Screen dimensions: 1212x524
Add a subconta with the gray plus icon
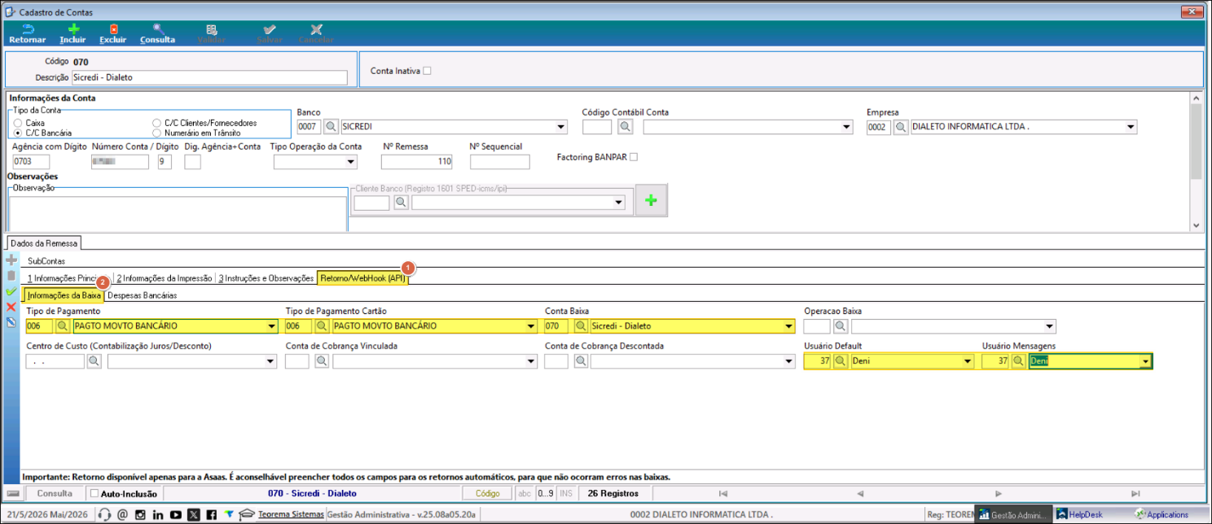point(11,260)
